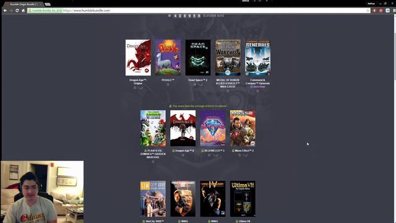Open the Wing Commander III cover art

pyautogui.click(x=183, y=199)
